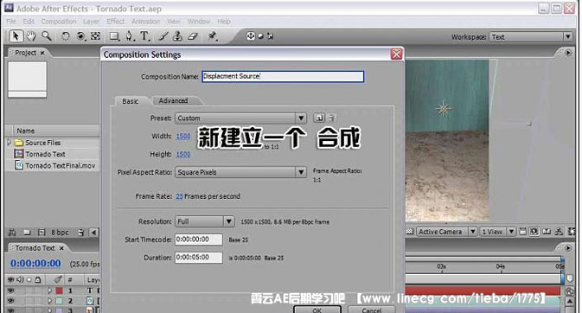The width and height of the screenshot is (582, 313).
Task: Click the Comp Flowchart icon in viewer
Action: tap(559, 232)
